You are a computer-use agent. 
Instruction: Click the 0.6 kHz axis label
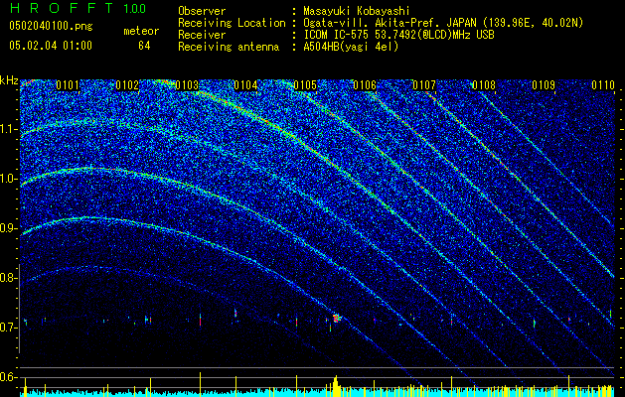click(8, 377)
